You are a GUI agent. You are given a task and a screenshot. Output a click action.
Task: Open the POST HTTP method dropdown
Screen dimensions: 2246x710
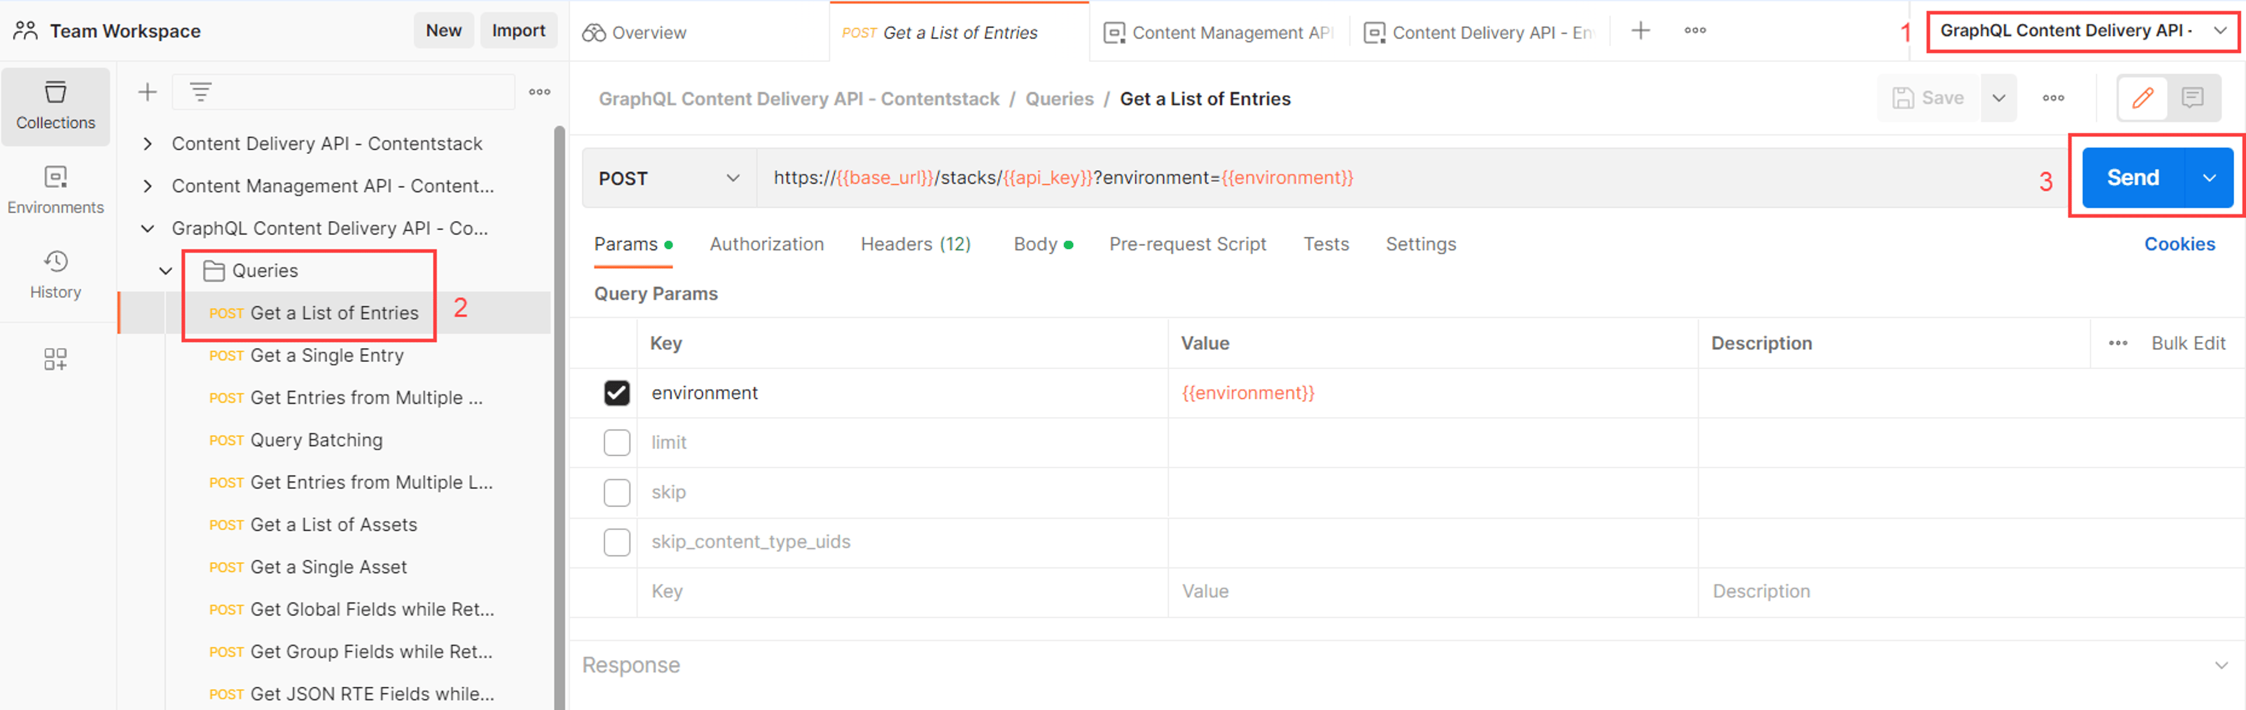coord(669,178)
